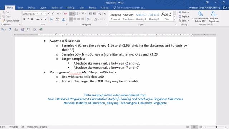The width and height of the screenshot is (229, 129).
Task: Open the Layout tab
Action: [x=43, y=8]
